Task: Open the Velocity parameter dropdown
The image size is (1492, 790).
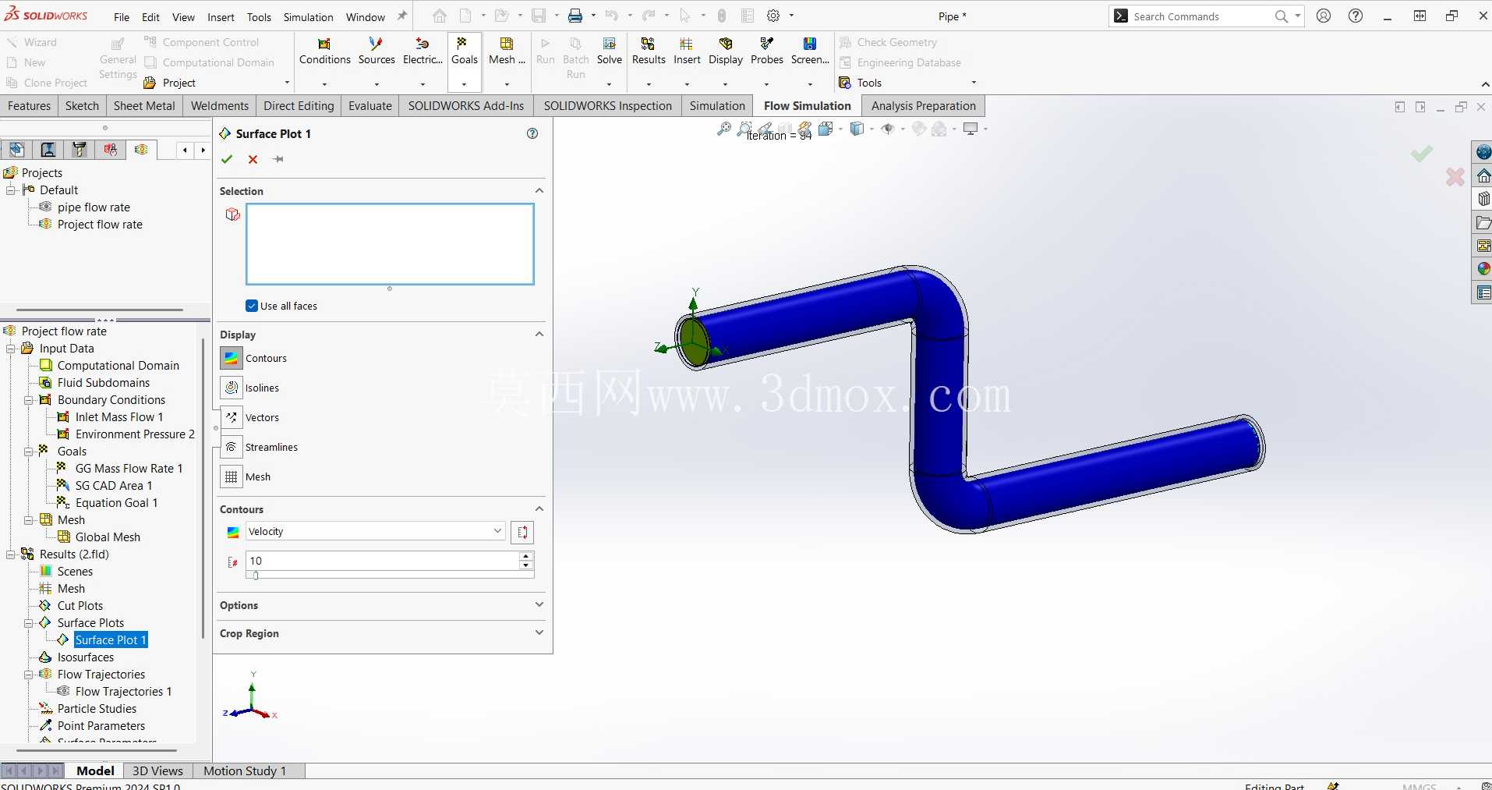Action: coord(376,531)
